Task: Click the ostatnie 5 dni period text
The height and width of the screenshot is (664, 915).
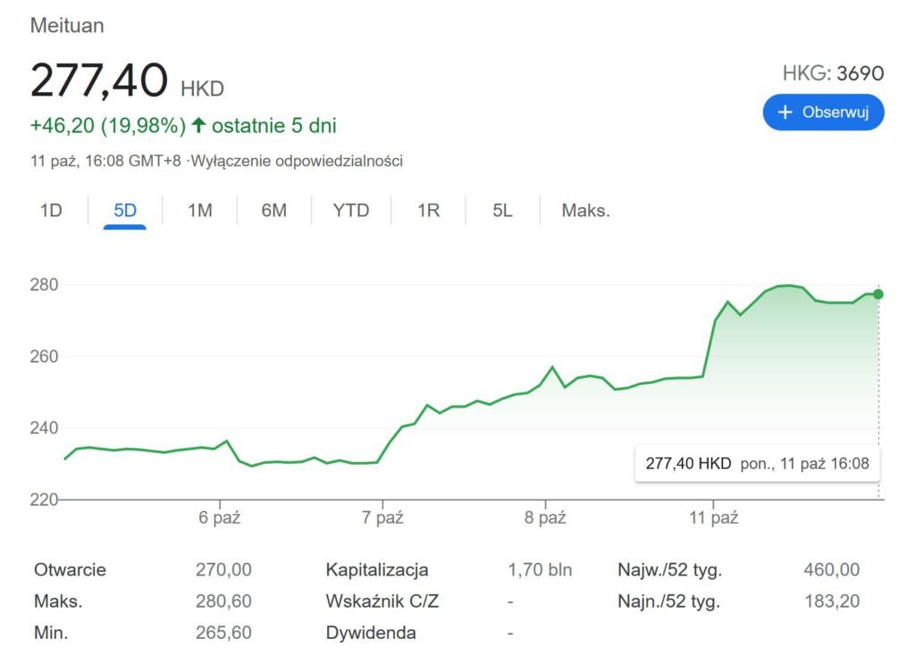Action: [274, 125]
